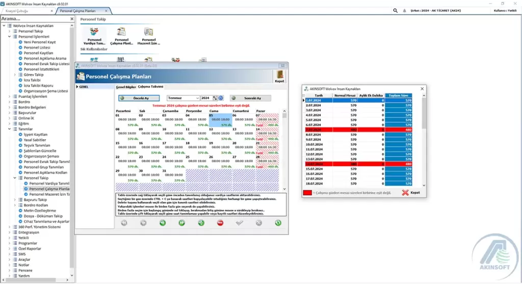Expand Bordro Belgeleri tree node

[9, 108]
